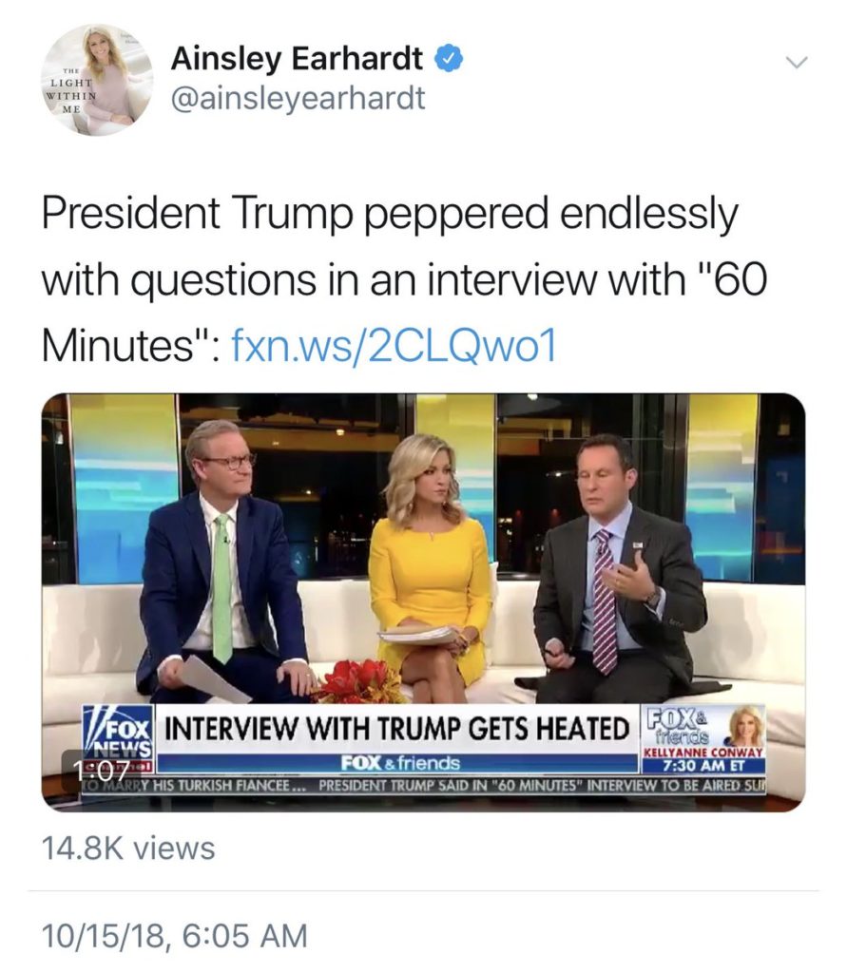Open Ainsley Earhardt's profile picture
This screenshot has height=973, width=847.
click(98, 80)
